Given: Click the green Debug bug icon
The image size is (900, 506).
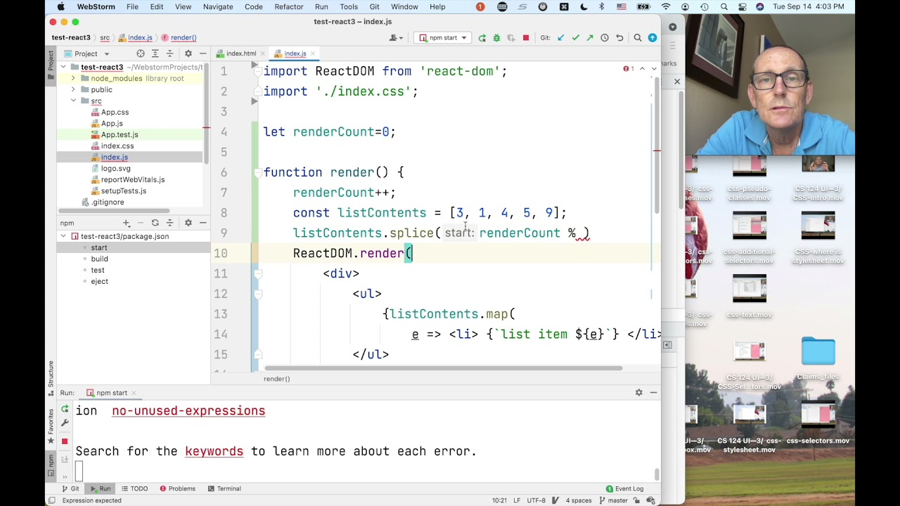Looking at the screenshot, I should [x=496, y=38].
